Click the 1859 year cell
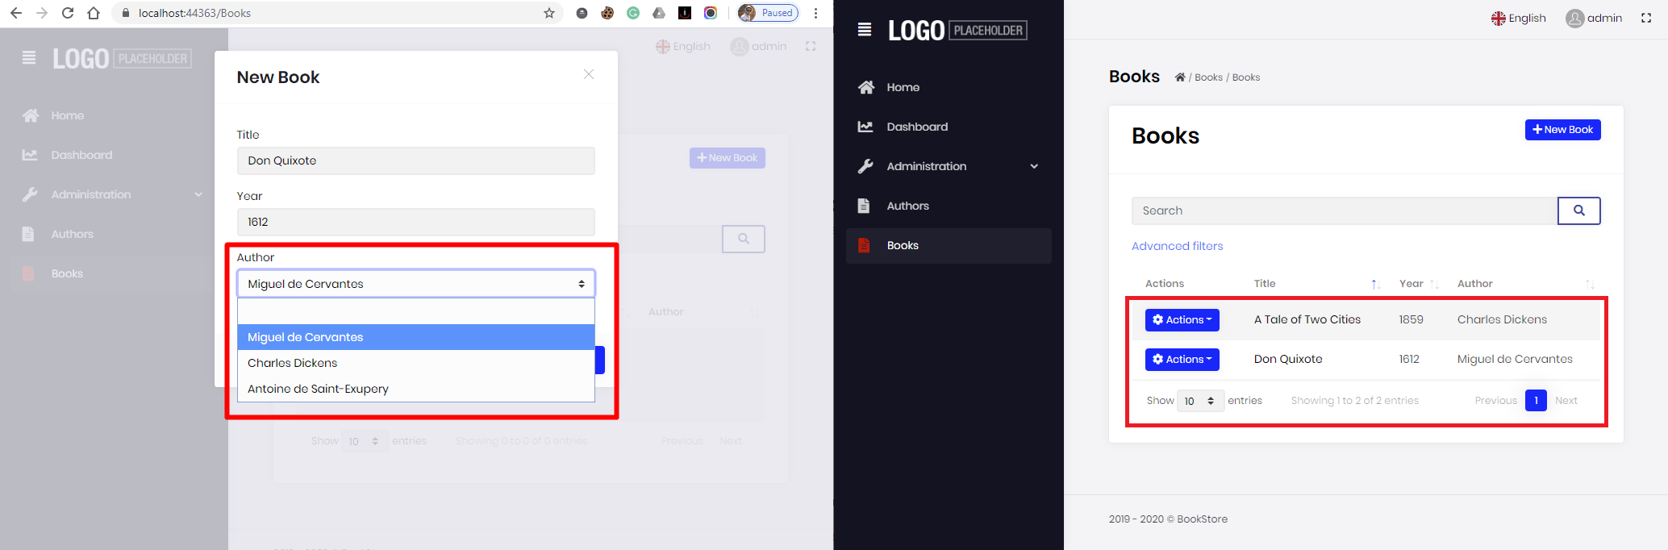1668x550 pixels. 1411,319
